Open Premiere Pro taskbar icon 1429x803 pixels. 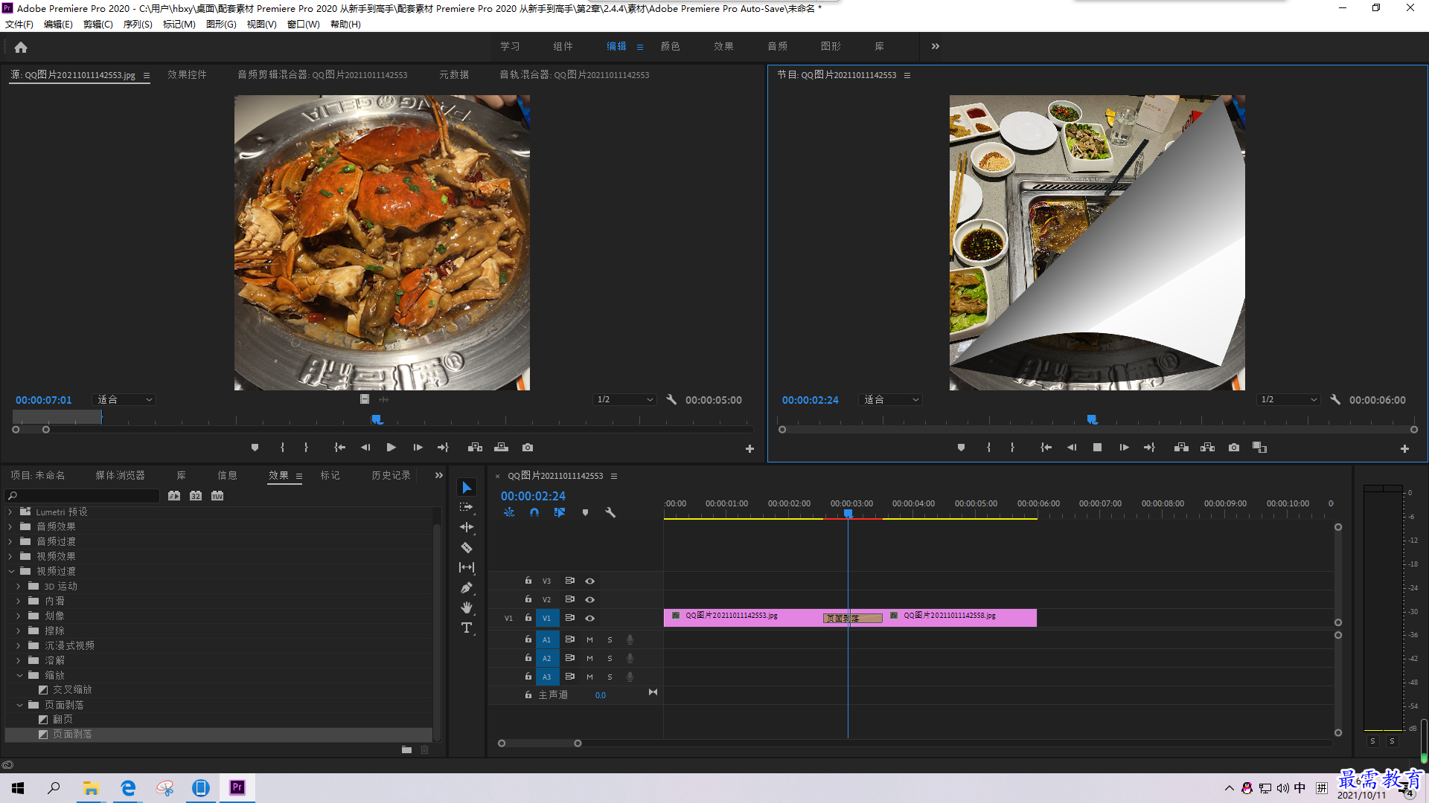point(237,787)
